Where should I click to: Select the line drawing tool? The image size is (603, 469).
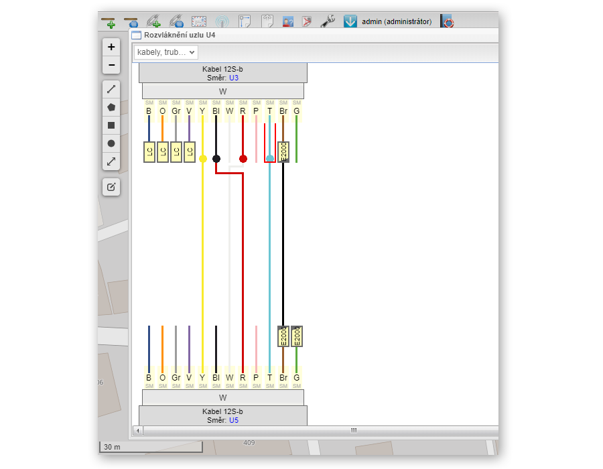point(111,89)
